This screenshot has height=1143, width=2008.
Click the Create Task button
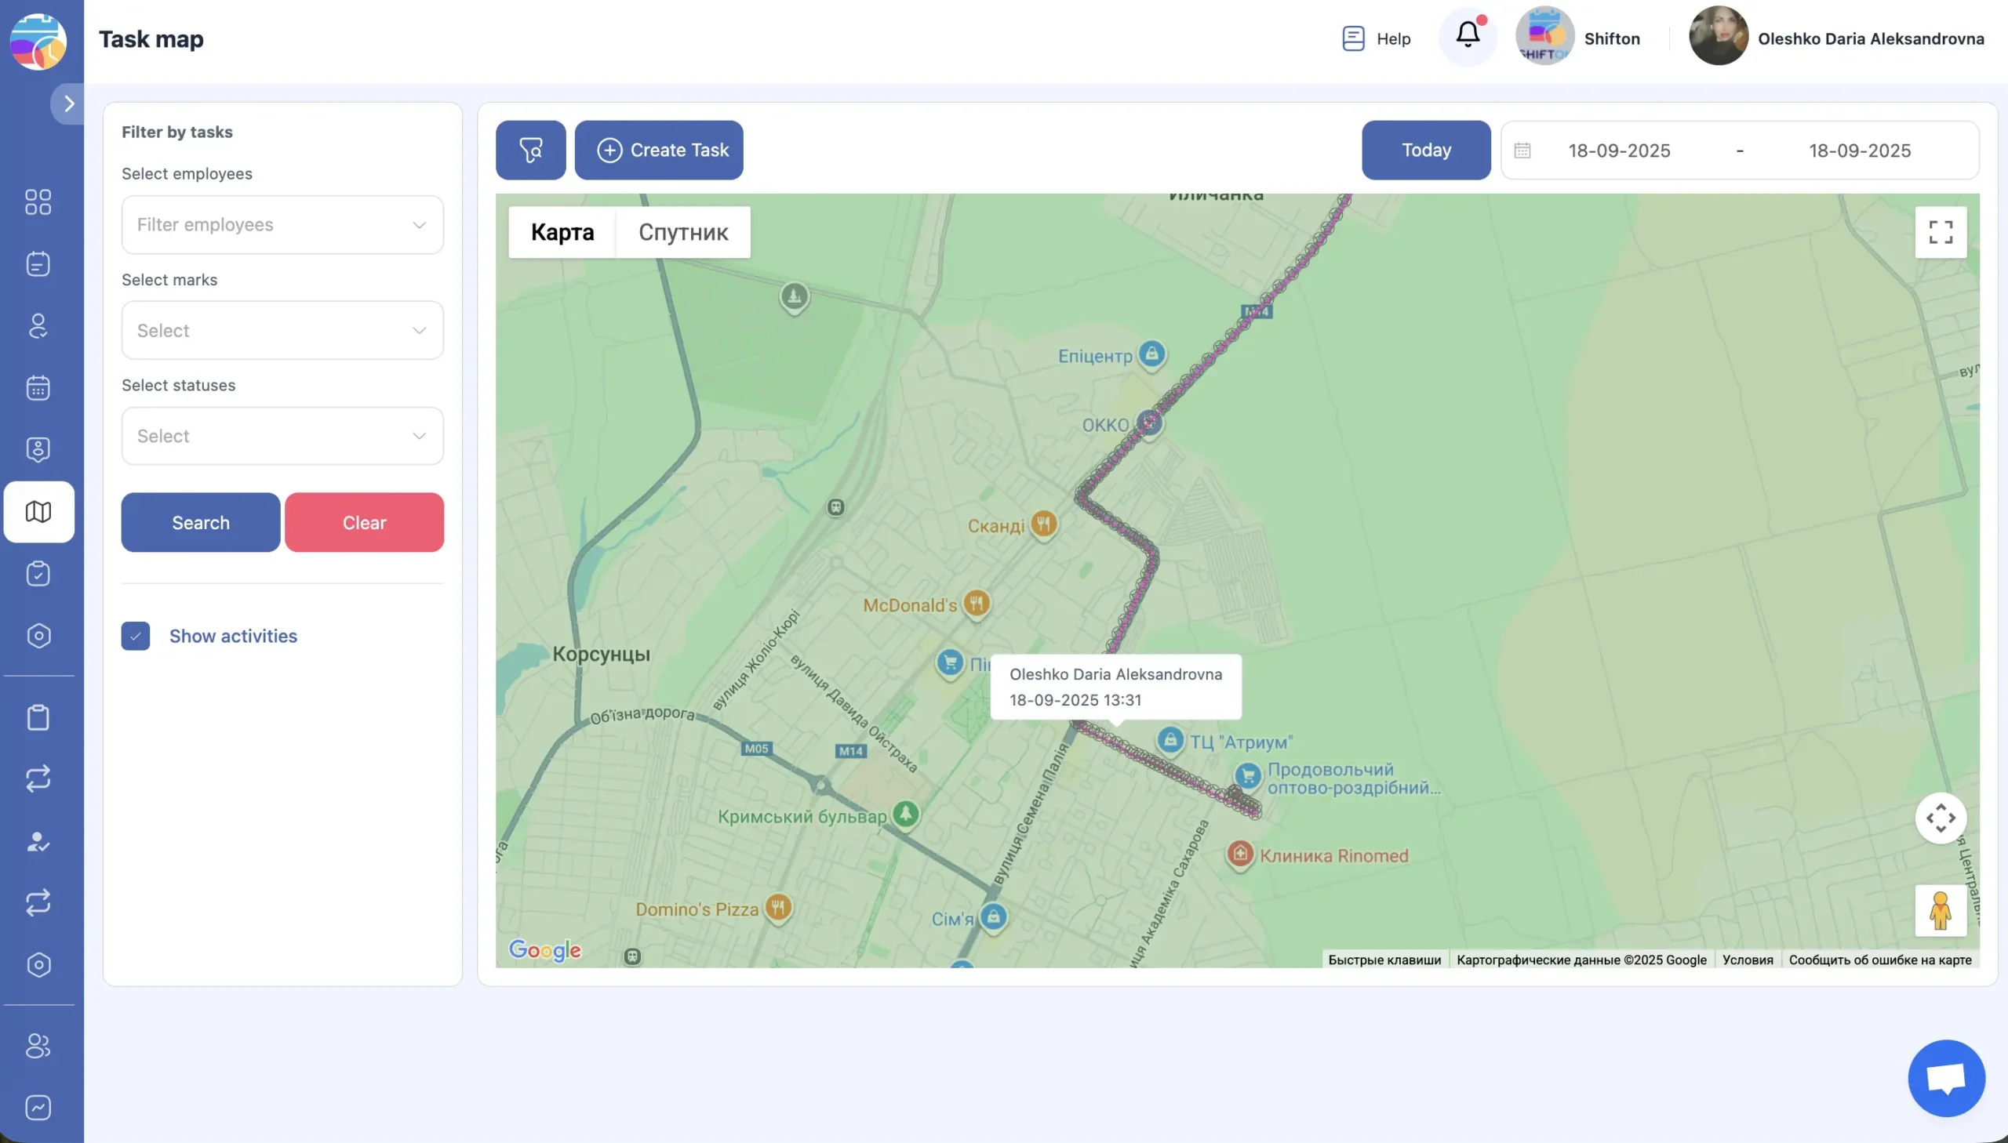(x=659, y=150)
